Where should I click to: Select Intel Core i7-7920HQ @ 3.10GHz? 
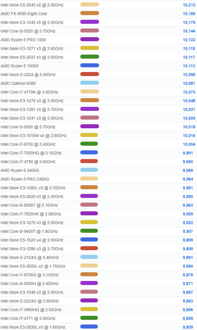point(31,153)
